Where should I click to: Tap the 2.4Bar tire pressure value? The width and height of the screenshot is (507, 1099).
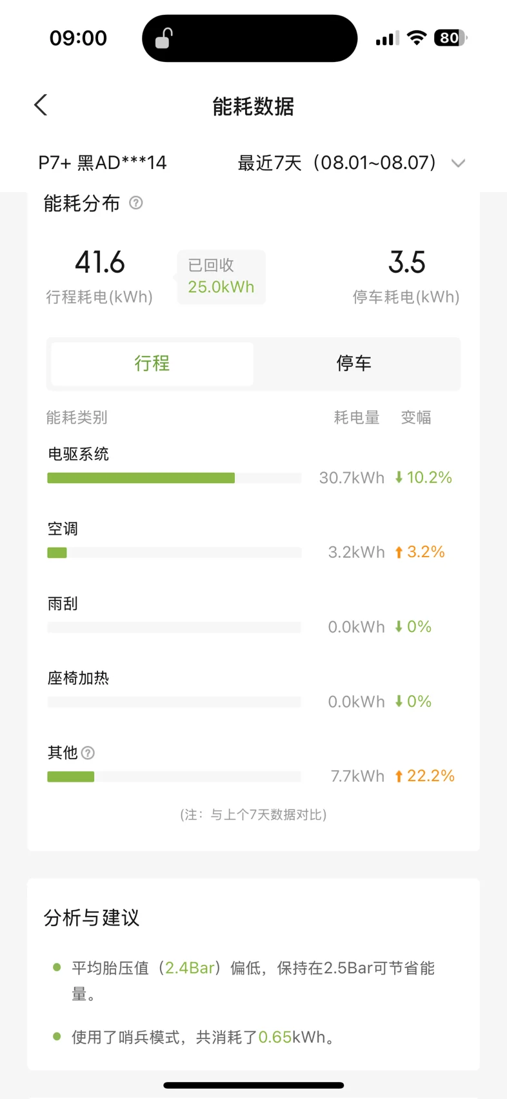pyautogui.click(x=190, y=968)
